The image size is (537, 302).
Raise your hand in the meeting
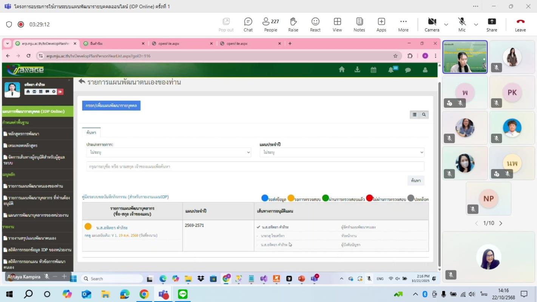(293, 25)
